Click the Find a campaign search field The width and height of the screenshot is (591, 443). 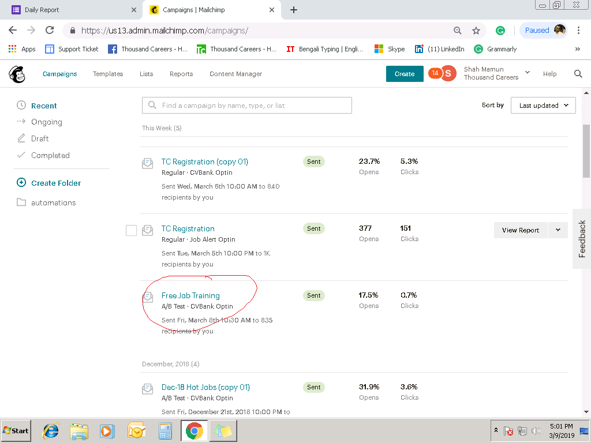pyautogui.click(x=246, y=106)
